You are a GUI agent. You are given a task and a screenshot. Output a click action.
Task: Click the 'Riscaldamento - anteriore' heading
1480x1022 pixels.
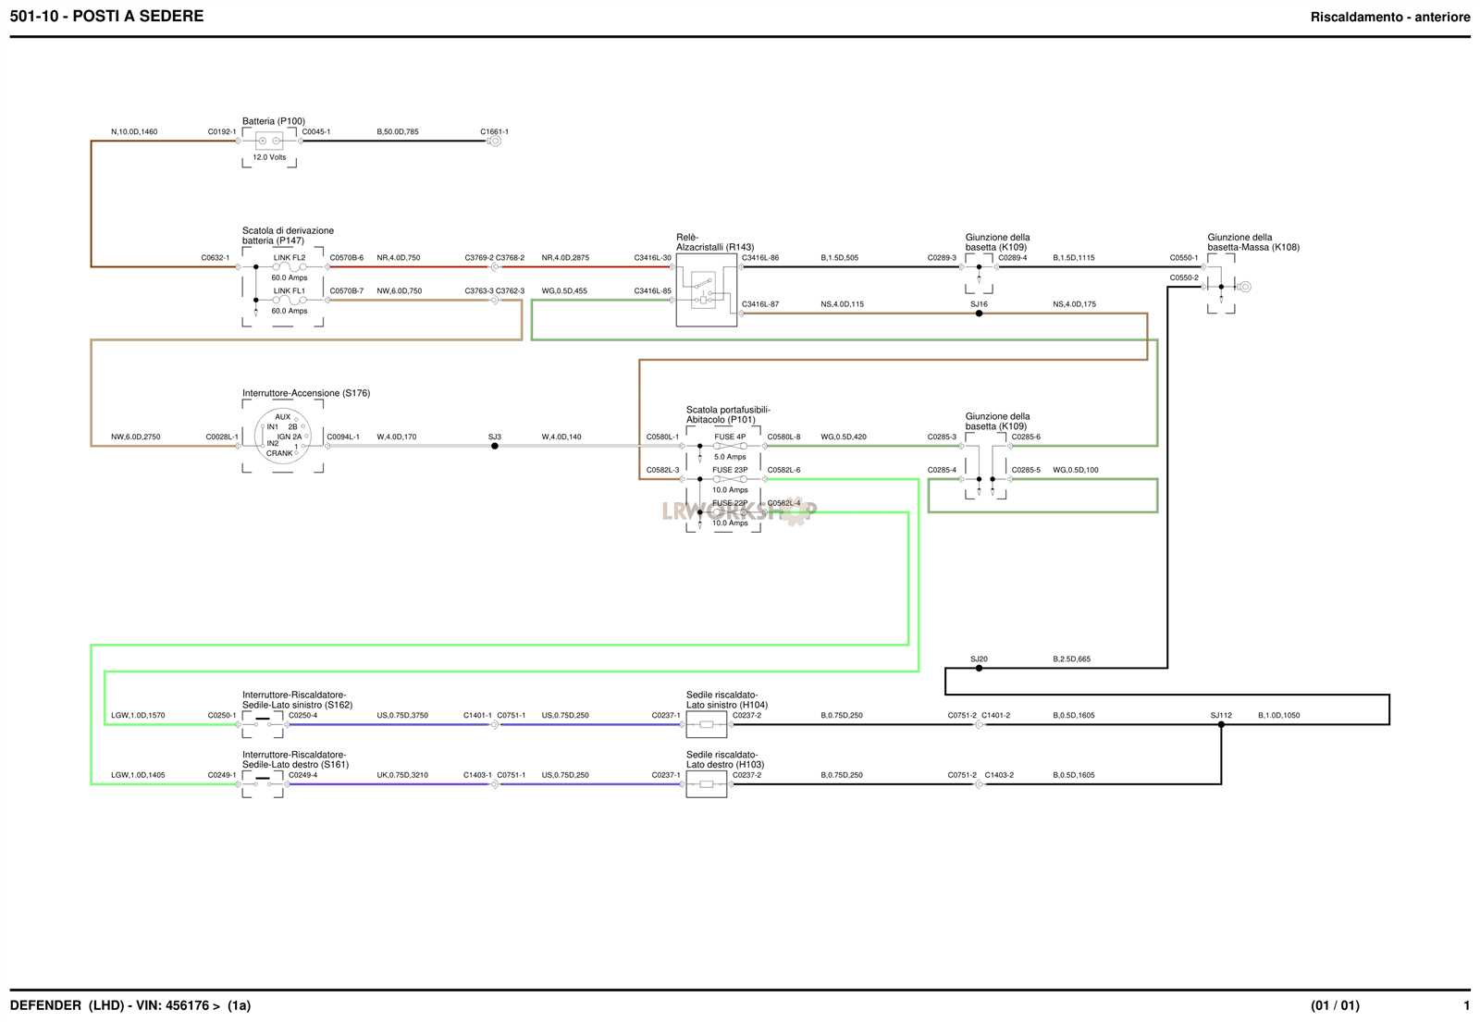pos(1390,17)
